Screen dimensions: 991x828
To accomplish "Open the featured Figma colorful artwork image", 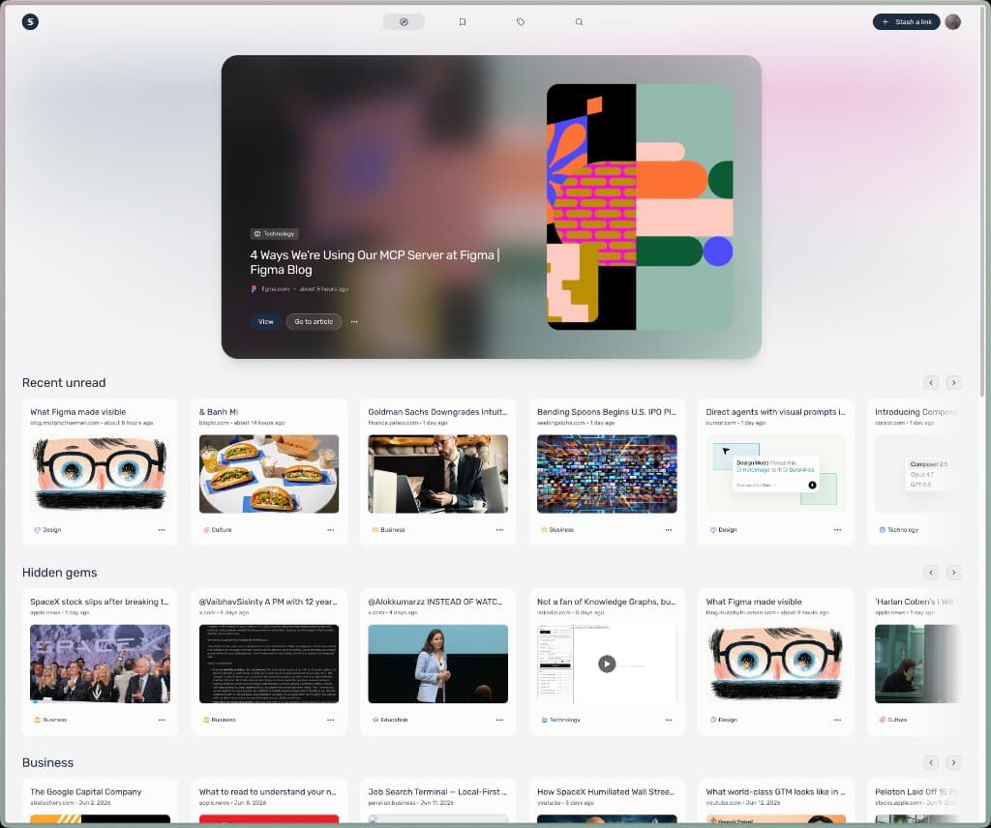I will point(640,207).
